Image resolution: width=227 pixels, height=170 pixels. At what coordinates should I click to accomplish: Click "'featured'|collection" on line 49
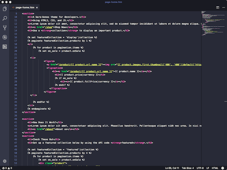[x=80, y=150]
